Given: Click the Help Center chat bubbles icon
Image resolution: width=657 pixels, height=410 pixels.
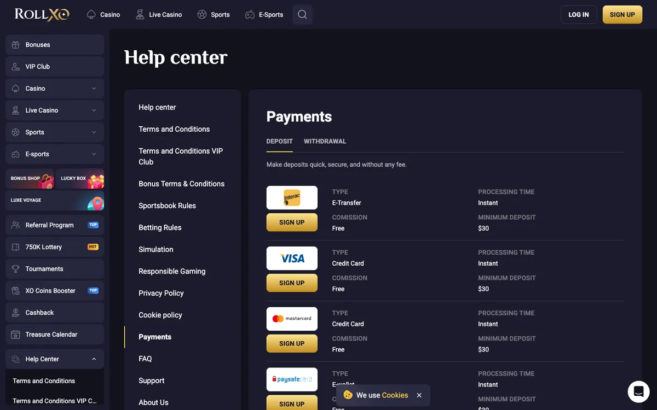Looking at the screenshot, I should [x=15, y=359].
